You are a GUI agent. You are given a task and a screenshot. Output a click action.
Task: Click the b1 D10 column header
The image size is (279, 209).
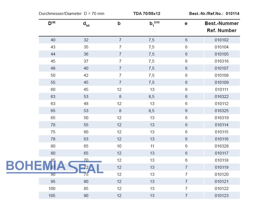(154, 24)
